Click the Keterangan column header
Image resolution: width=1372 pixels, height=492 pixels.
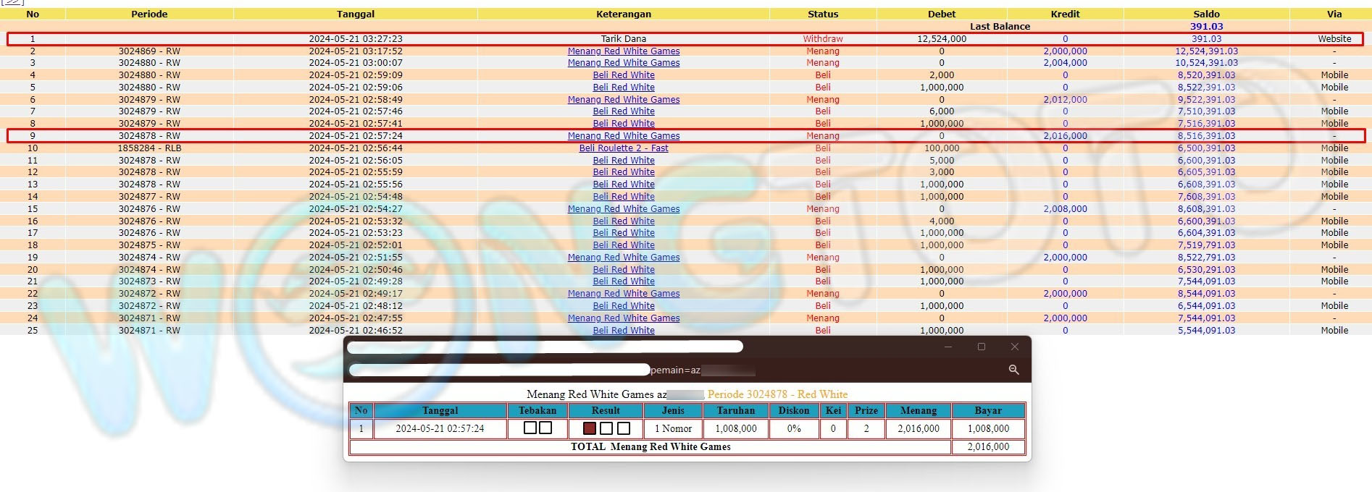coord(623,14)
